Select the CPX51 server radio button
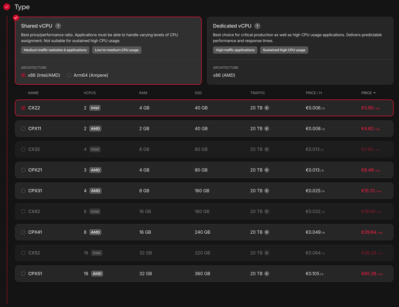Image resolution: width=399 pixels, height=307 pixels. click(x=23, y=274)
